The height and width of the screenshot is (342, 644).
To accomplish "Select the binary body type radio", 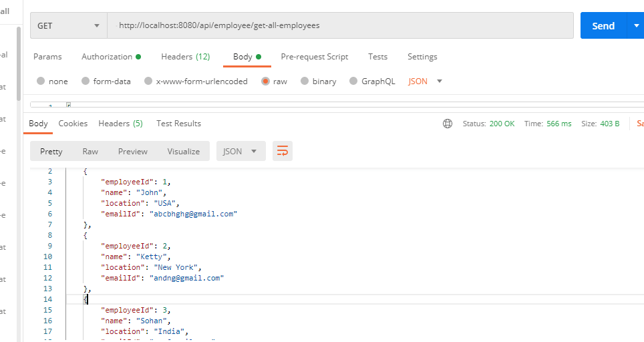I will coord(305,81).
